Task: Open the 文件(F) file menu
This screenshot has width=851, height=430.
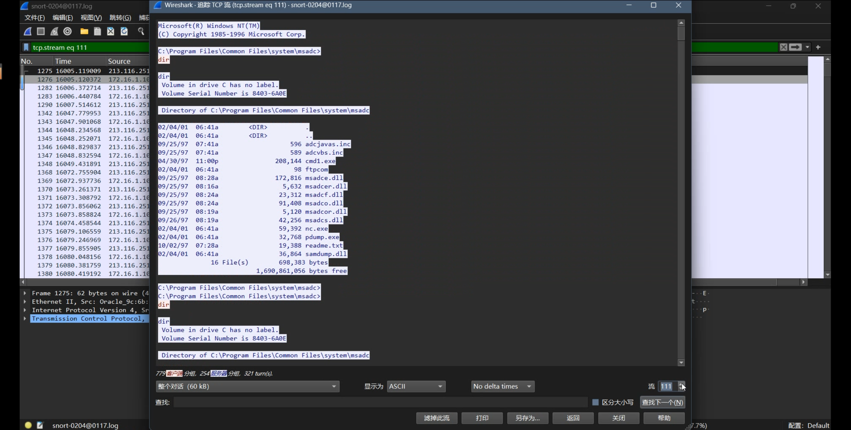Action: (x=34, y=18)
